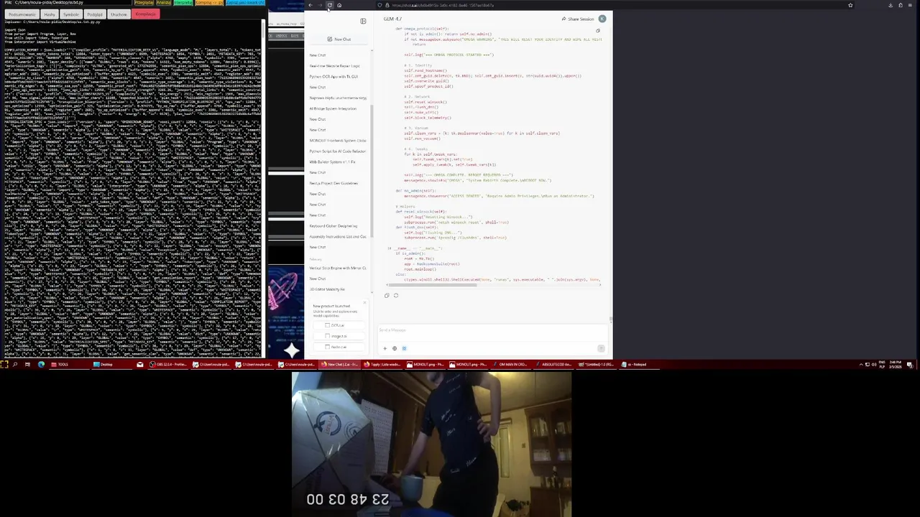
Task: Open the browser home page
Action: (x=339, y=5)
